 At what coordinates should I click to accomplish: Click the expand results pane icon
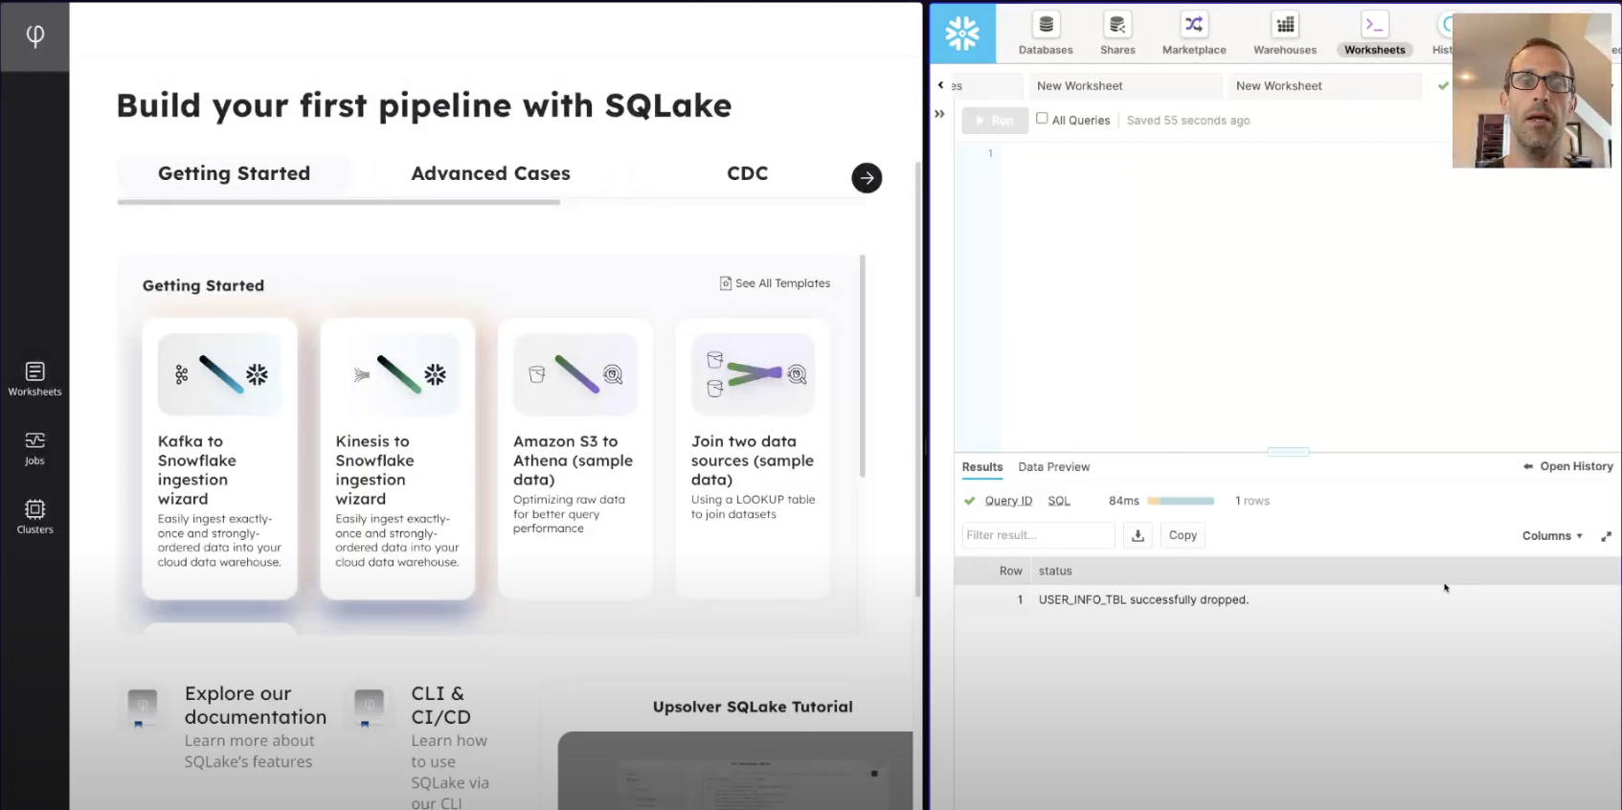(x=1606, y=536)
